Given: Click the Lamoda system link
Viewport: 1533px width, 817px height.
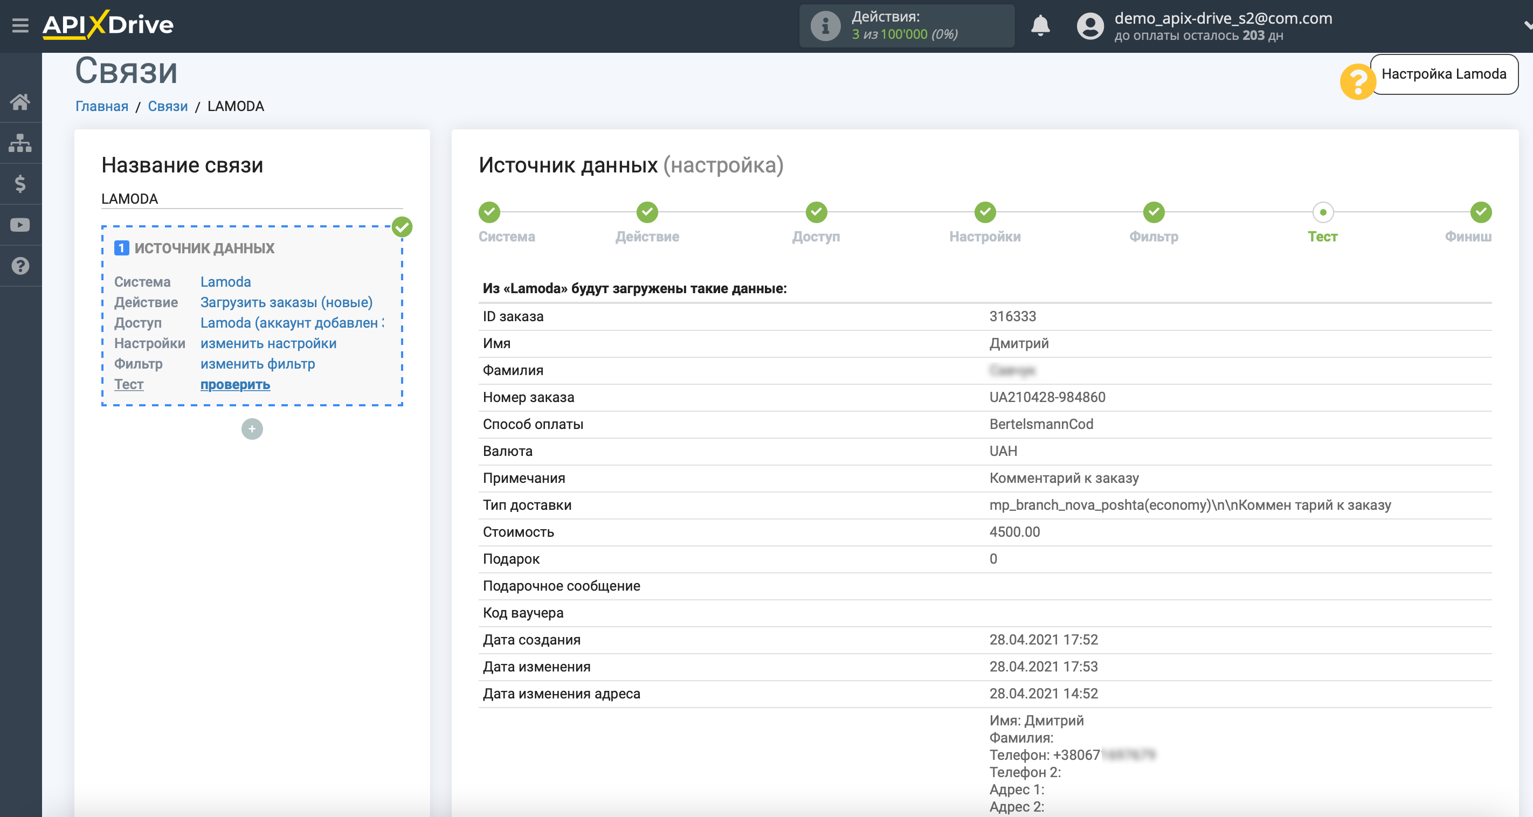Looking at the screenshot, I should click(x=225, y=282).
